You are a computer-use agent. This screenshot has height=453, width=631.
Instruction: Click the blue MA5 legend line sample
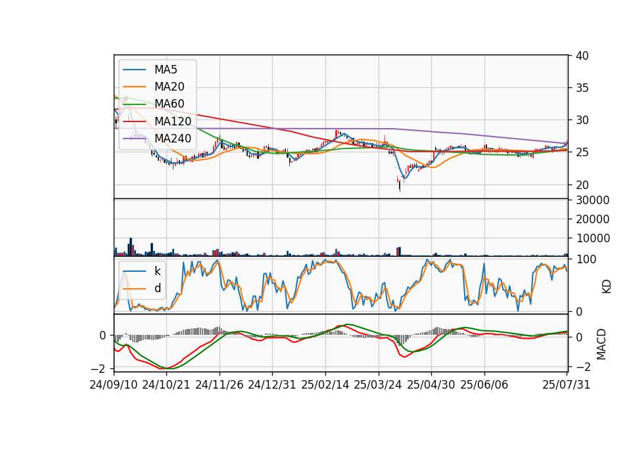(134, 70)
